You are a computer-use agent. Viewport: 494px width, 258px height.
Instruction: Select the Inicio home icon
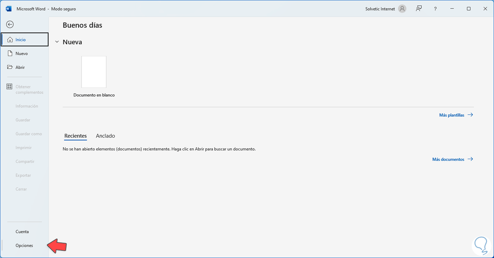pos(9,39)
